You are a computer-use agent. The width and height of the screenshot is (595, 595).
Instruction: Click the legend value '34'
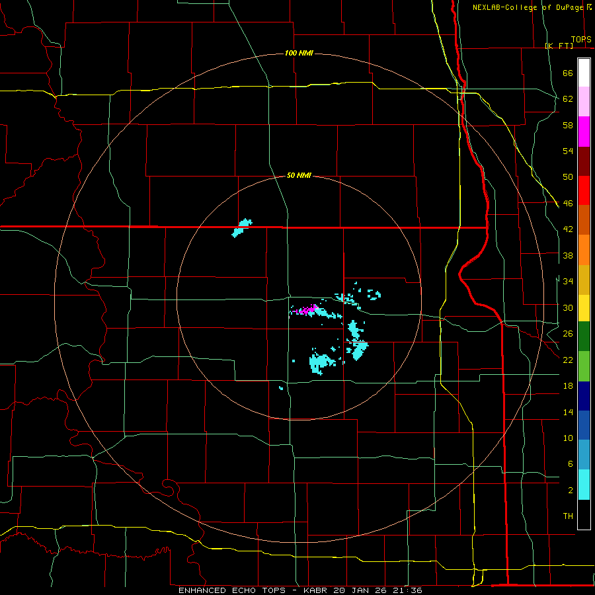pos(568,281)
